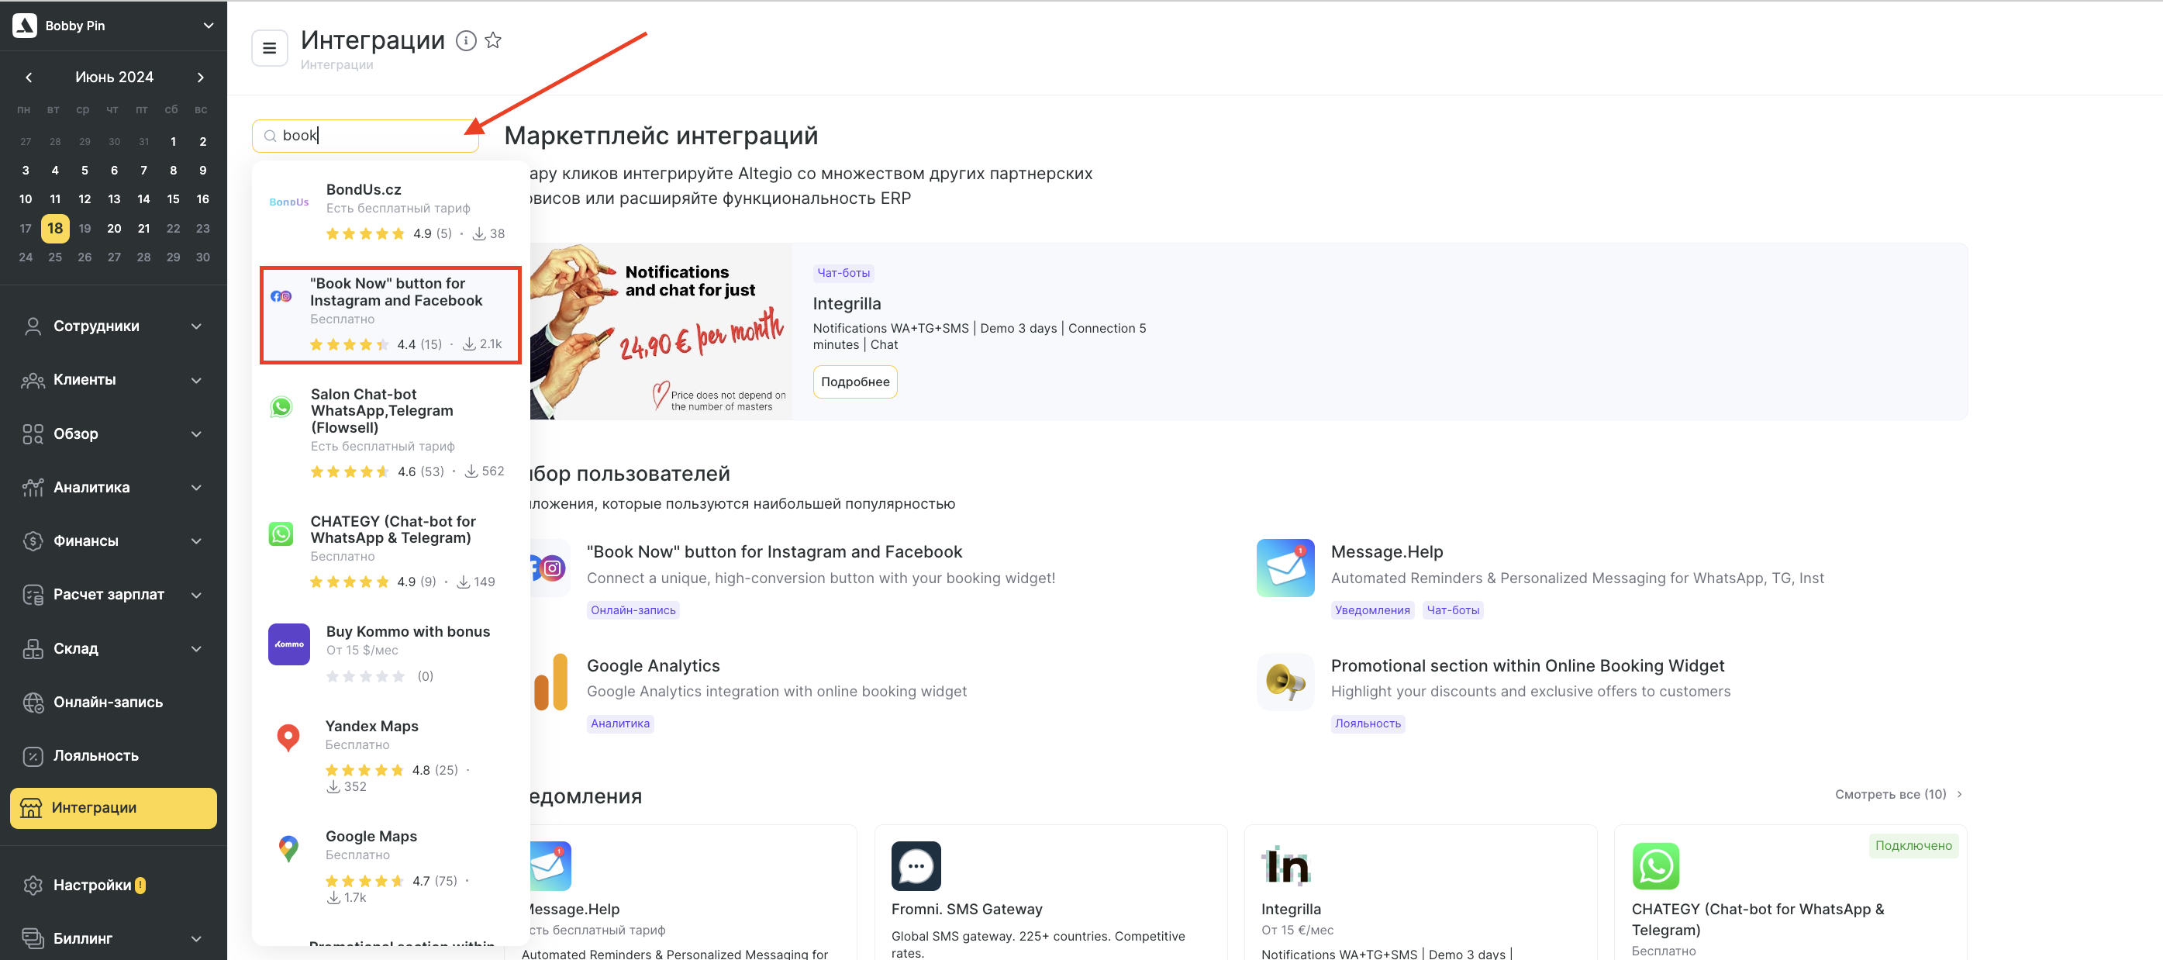This screenshot has width=2163, height=960.
Task: Click the search box containing 'book'
Action: [366, 135]
